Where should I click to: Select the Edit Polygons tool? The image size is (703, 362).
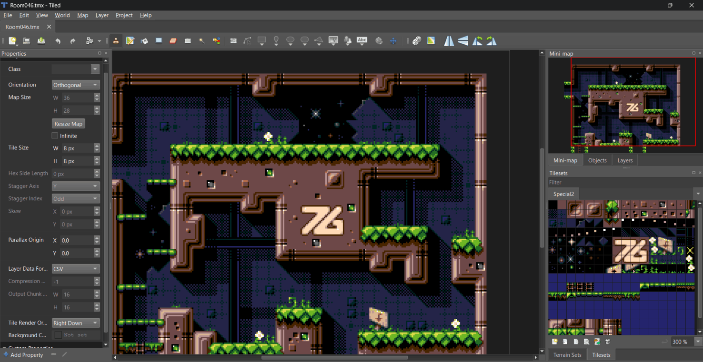tap(247, 41)
